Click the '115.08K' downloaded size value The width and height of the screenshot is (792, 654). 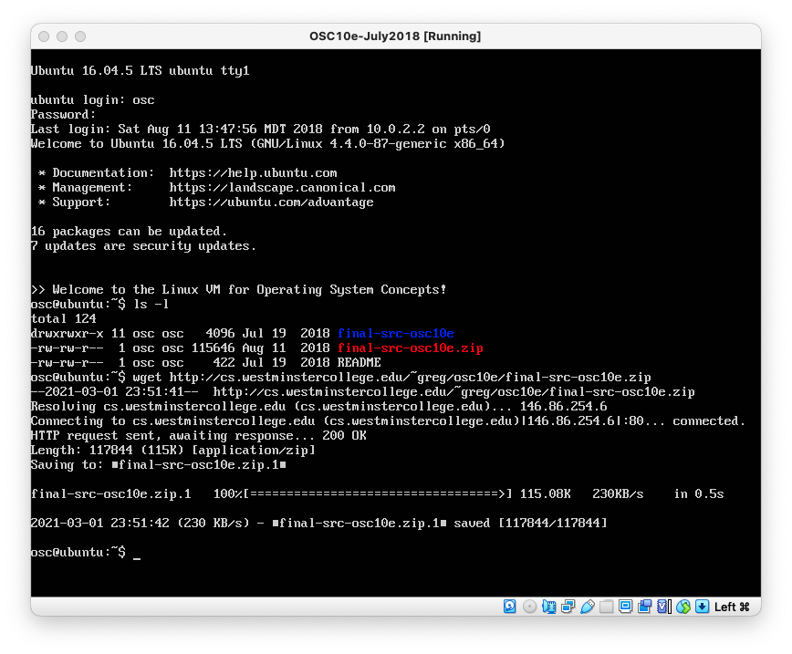point(546,493)
